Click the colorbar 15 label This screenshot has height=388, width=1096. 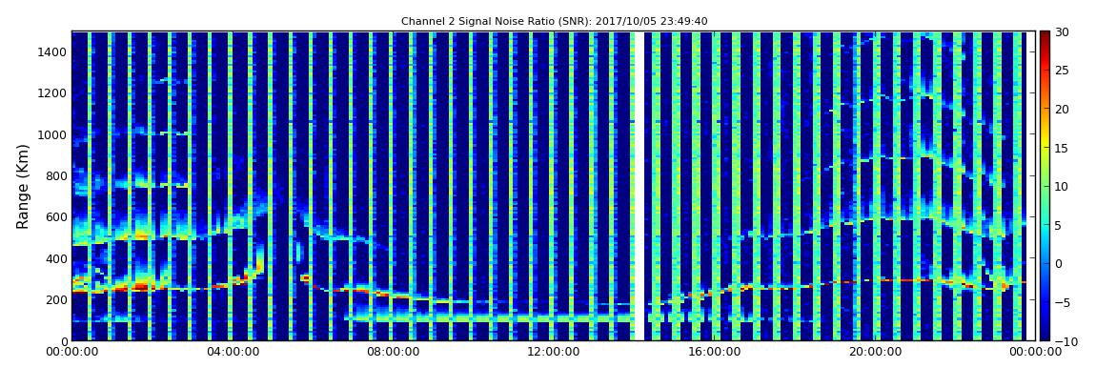click(1062, 148)
